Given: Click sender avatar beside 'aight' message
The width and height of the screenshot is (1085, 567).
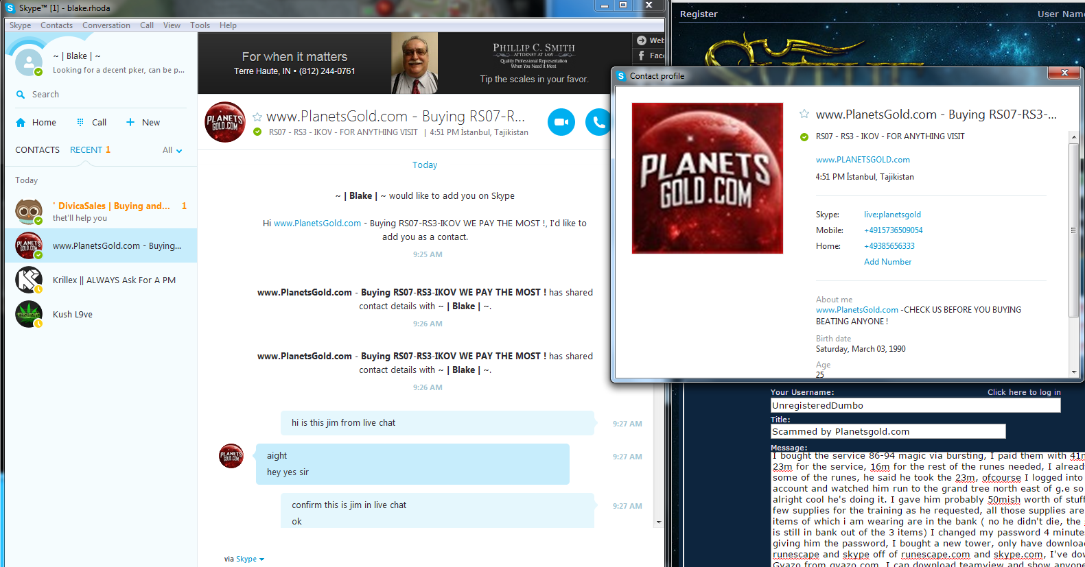Looking at the screenshot, I should click(x=231, y=456).
